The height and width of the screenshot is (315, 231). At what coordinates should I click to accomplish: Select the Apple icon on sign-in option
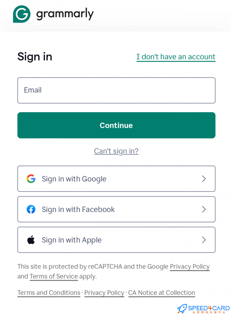coord(31,240)
